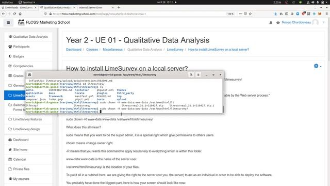The image size is (330, 186).
Task: Open the Firefox downloads arrow icon
Action: point(275,14)
